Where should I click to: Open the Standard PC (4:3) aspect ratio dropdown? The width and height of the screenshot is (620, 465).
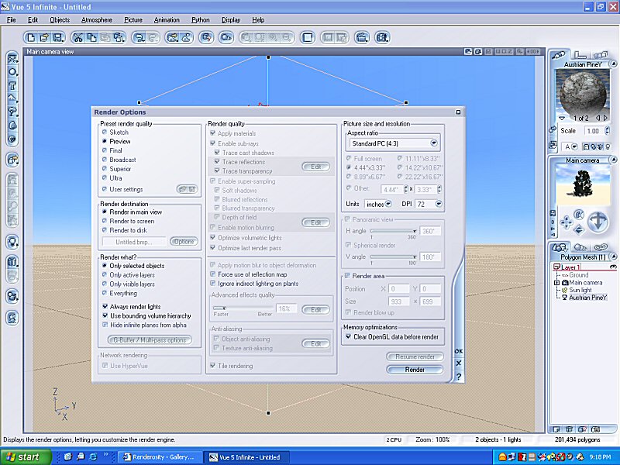coord(433,143)
